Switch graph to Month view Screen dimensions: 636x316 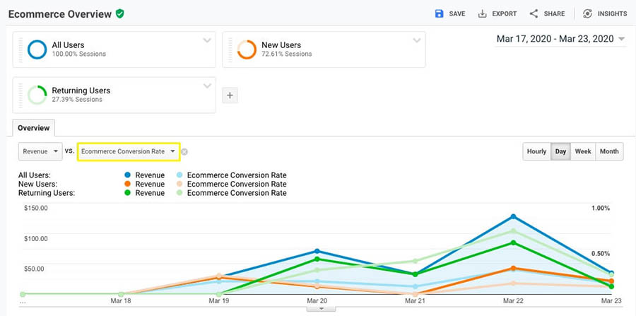tap(609, 151)
